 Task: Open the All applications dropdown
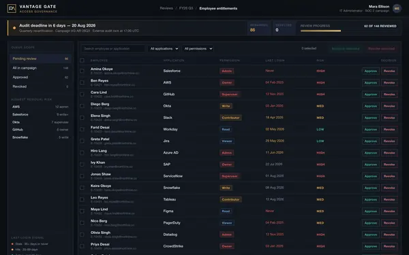164,49
